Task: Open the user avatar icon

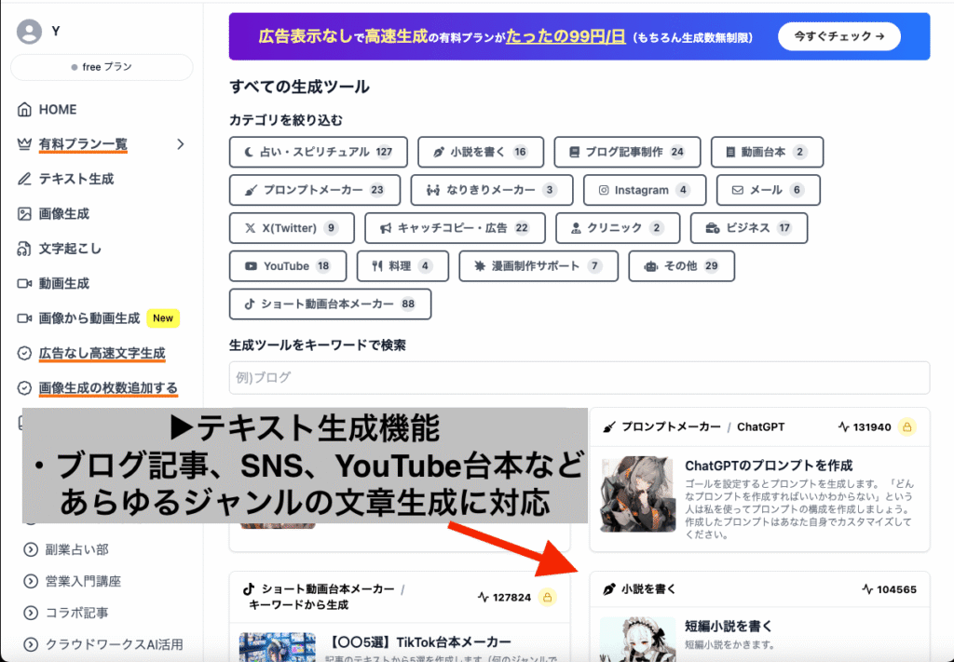Action: (29, 32)
